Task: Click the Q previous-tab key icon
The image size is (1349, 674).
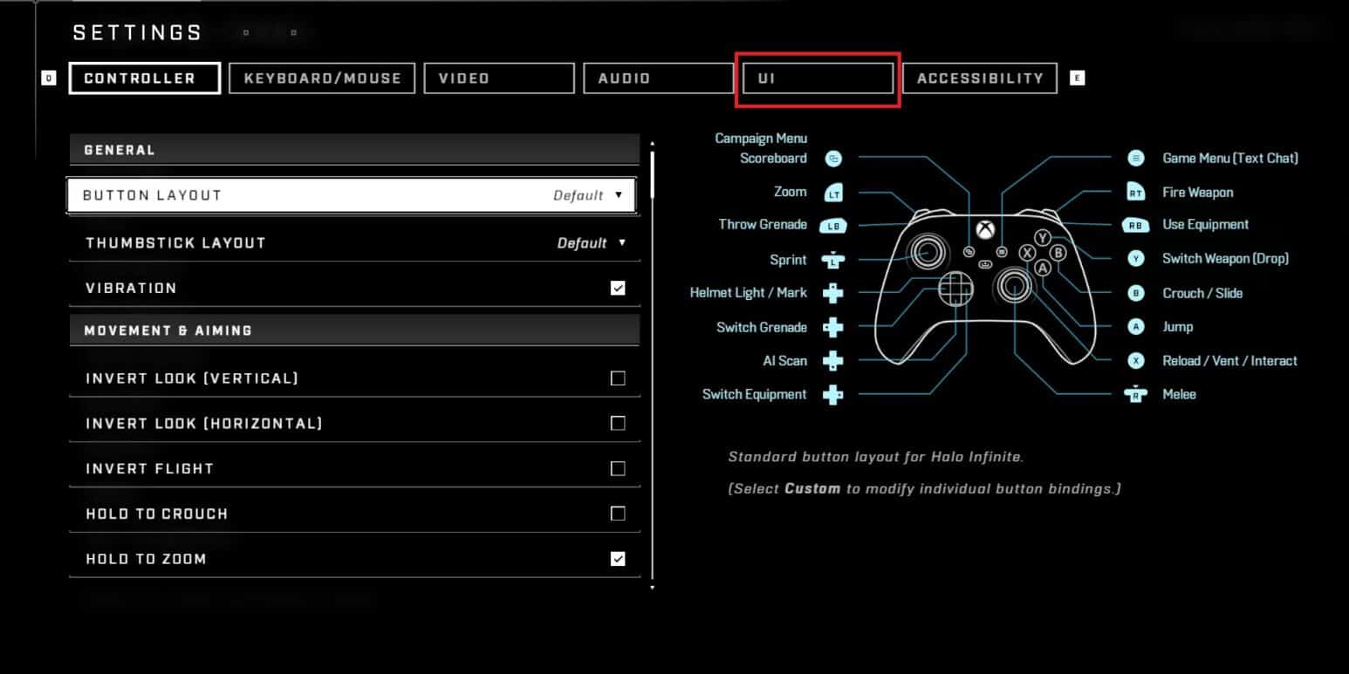Action: pos(49,78)
